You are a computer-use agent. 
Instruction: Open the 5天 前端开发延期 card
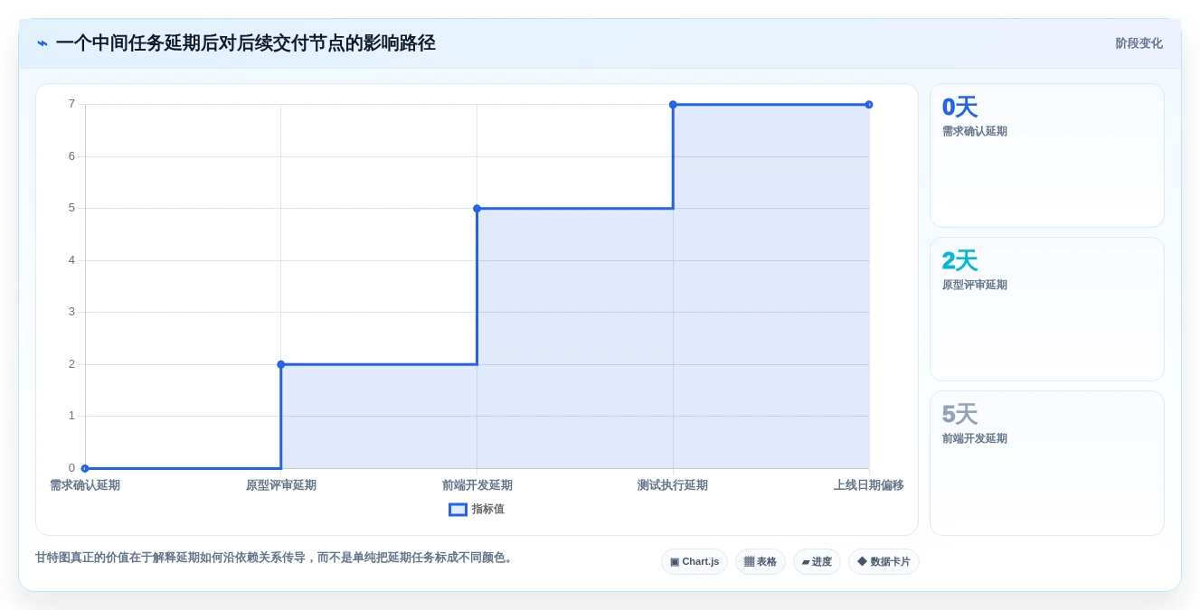(x=1047, y=463)
